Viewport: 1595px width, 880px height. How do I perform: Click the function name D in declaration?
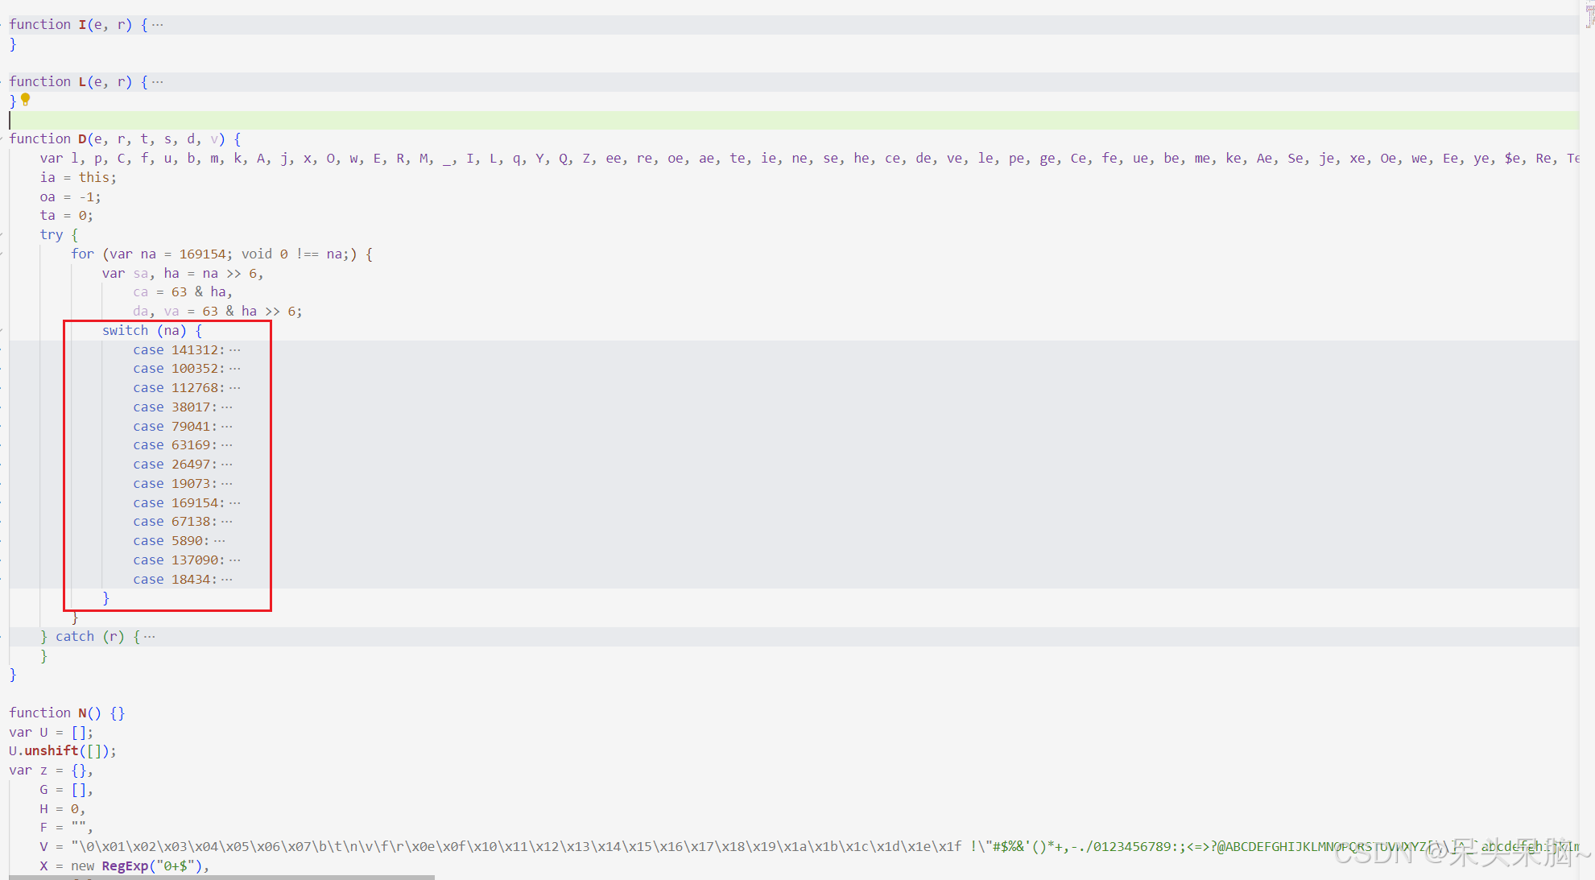(x=82, y=139)
